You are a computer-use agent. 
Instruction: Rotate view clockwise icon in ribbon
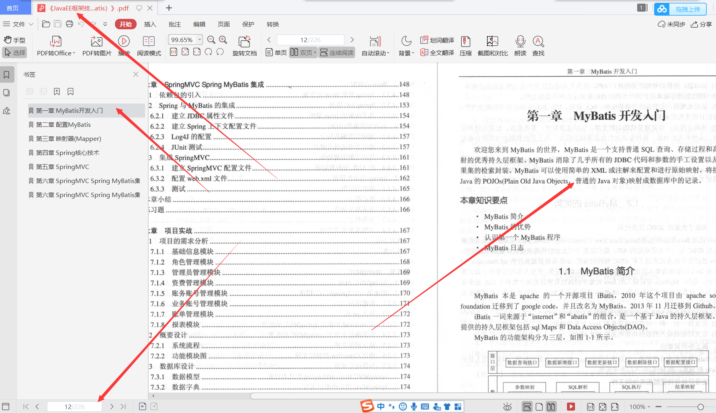(208, 52)
